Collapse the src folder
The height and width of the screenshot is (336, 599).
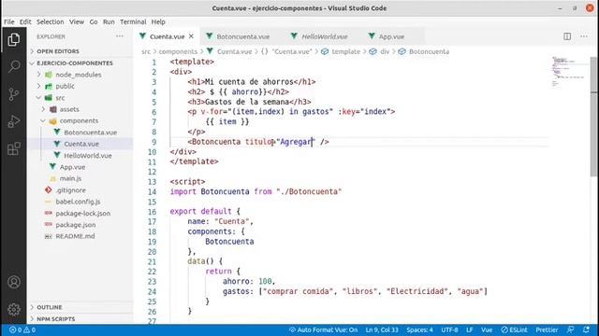[x=60, y=98]
